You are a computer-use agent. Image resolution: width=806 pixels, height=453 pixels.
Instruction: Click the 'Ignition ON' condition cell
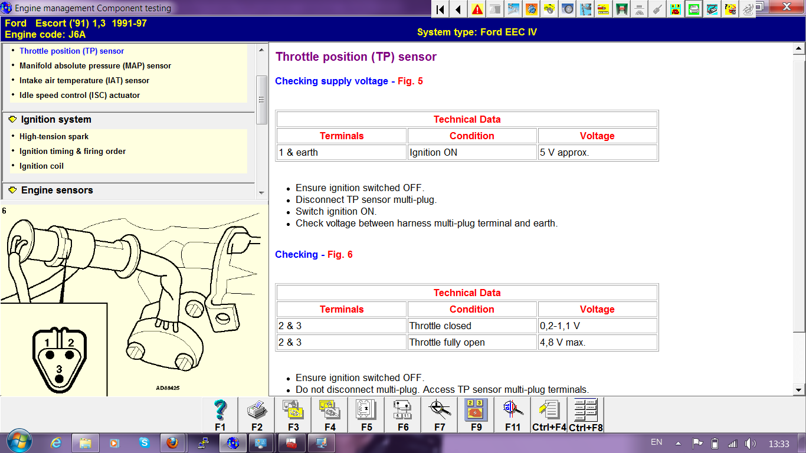[472, 152]
